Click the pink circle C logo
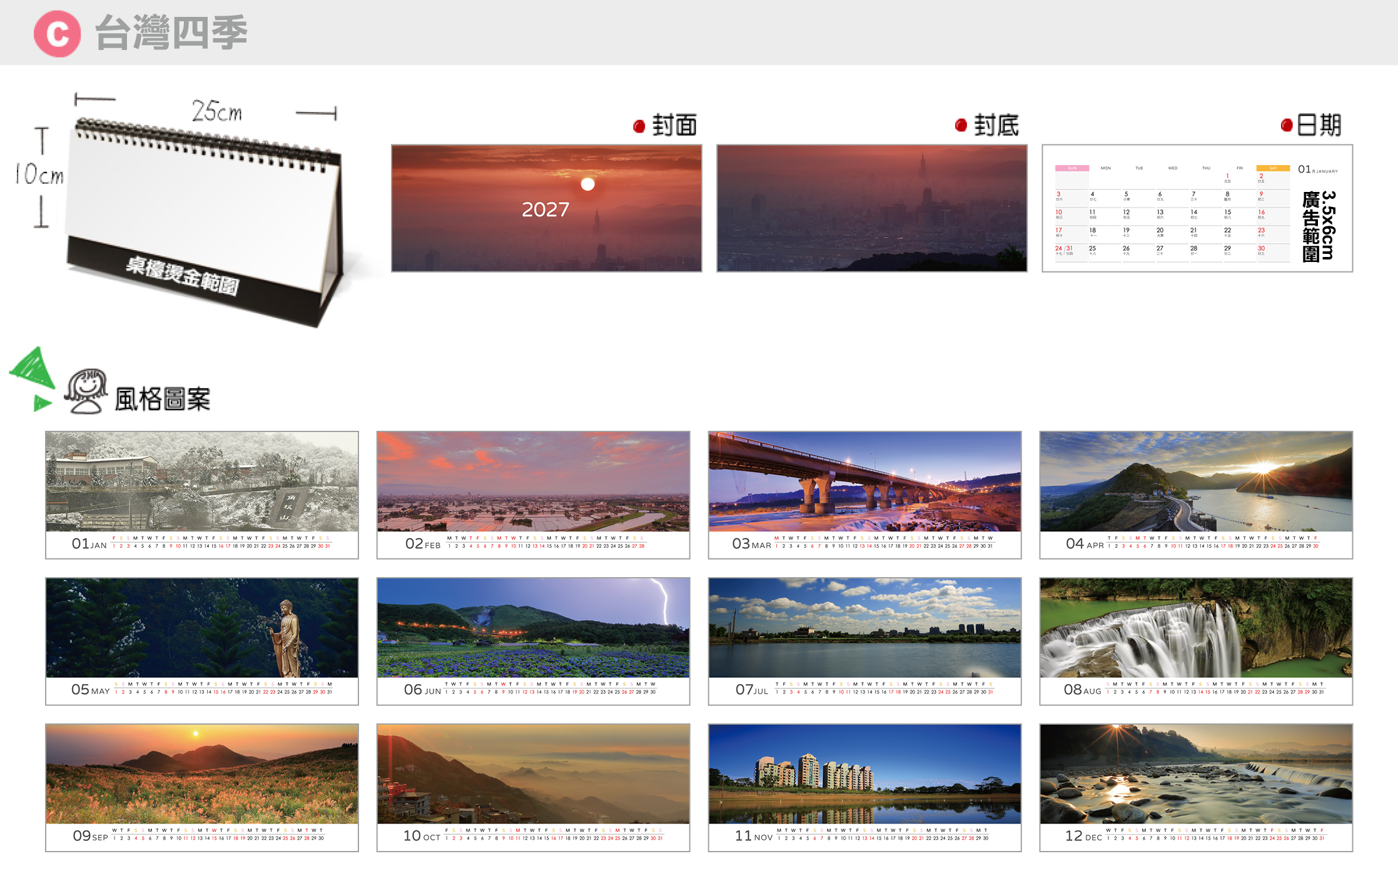The width and height of the screenshot is (1398, 891). [x=57, y=34]
